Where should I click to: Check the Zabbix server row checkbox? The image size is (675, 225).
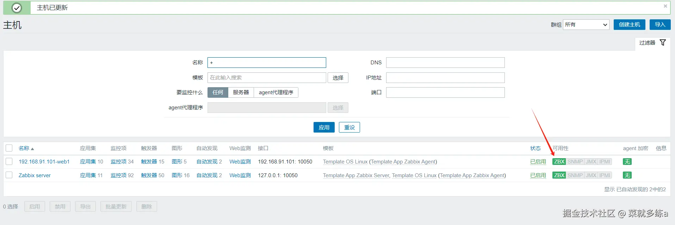(9, 175)
